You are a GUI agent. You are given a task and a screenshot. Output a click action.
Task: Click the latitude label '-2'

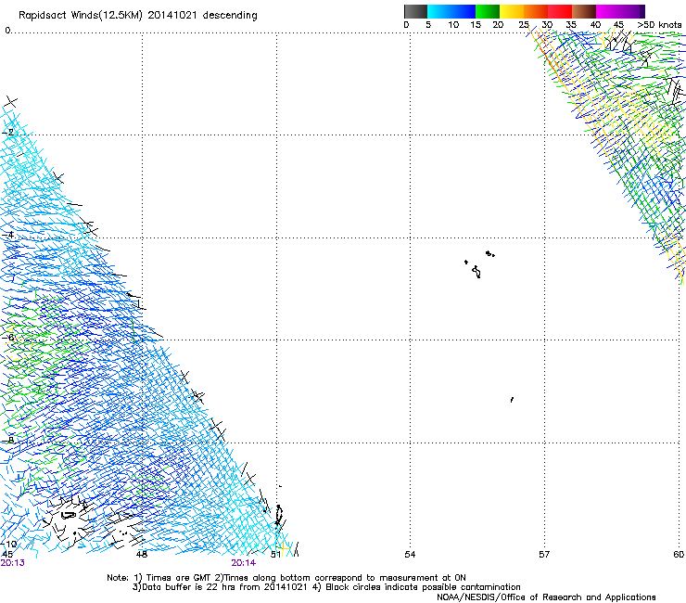coord(7,133)
